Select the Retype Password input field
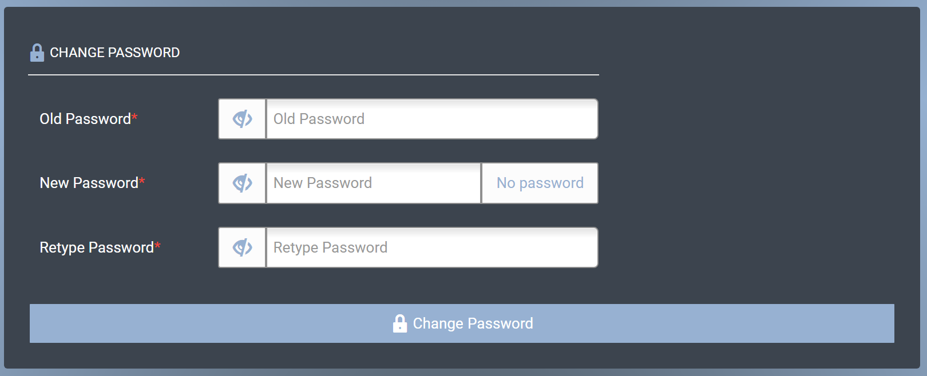Viewport: 927px width, 376px height. click(432, 247)
